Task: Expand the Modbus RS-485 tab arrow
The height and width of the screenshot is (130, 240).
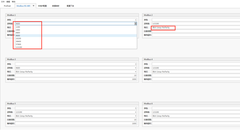Action: [34, 6]
